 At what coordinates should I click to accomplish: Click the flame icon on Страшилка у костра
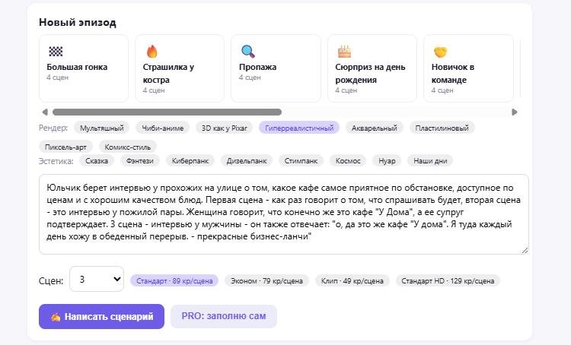[x=152, y=51]
